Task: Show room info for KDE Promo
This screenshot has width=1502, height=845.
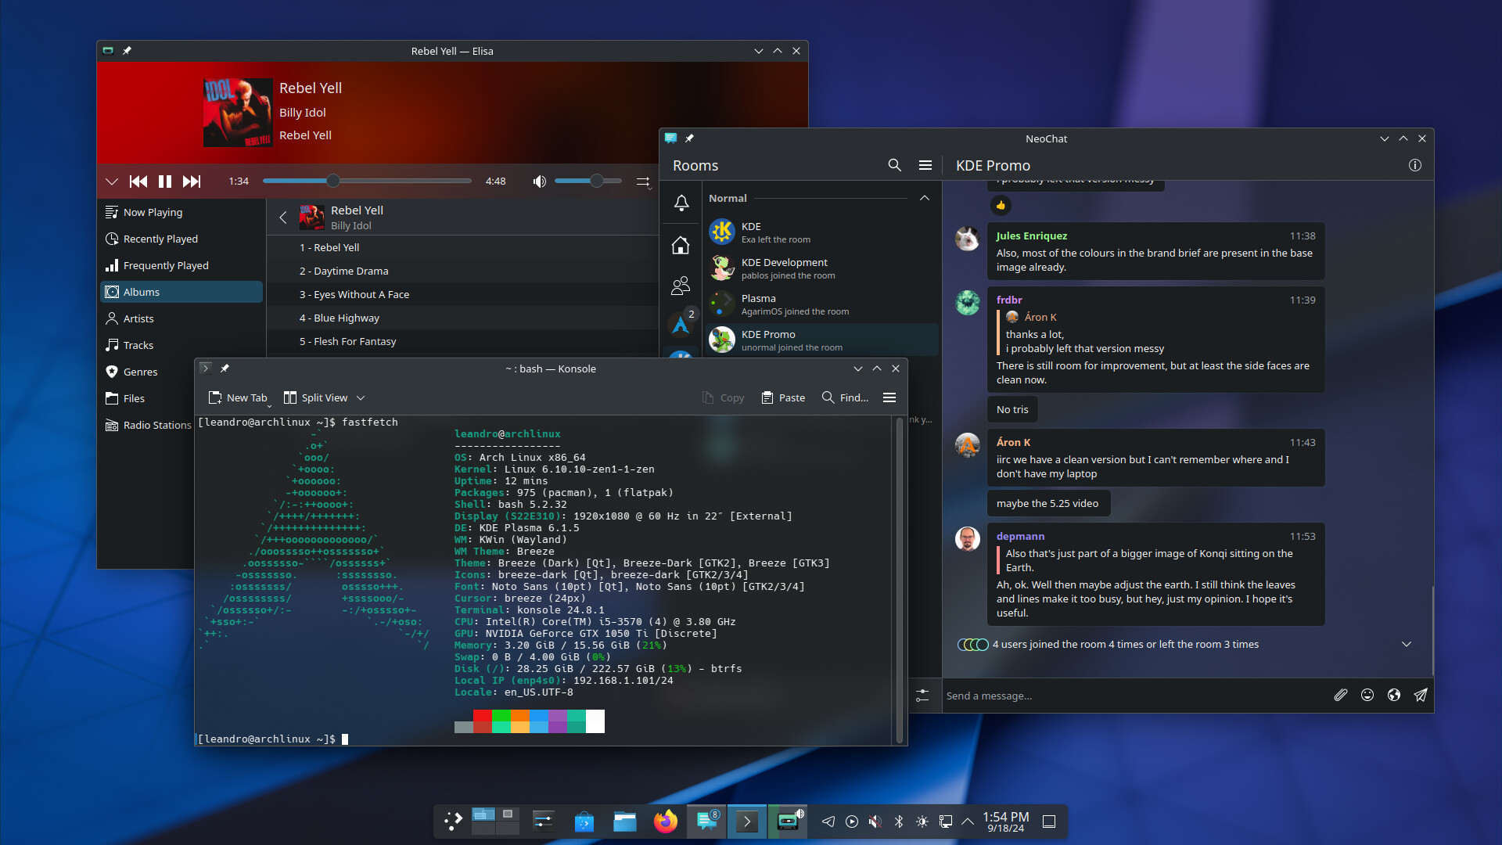Action: pos(1414,165)
